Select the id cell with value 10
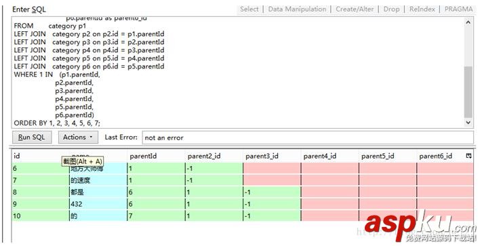Screen dimensions: 480x246 click(41, 216)
